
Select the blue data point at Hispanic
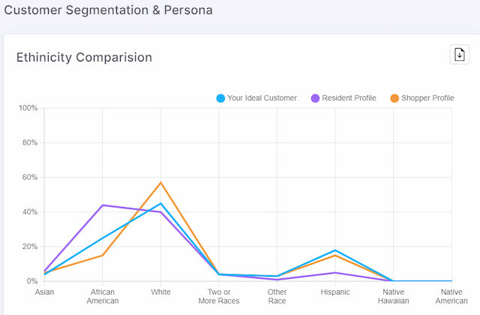[335, 250]
